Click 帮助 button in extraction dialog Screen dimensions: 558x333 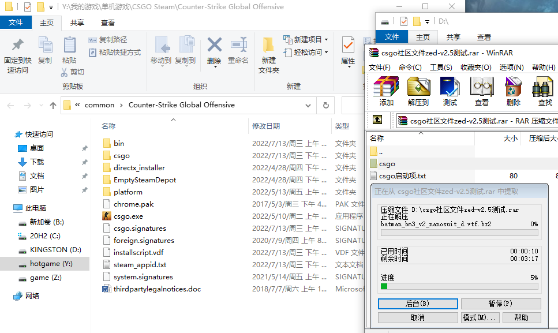[522, 317]
